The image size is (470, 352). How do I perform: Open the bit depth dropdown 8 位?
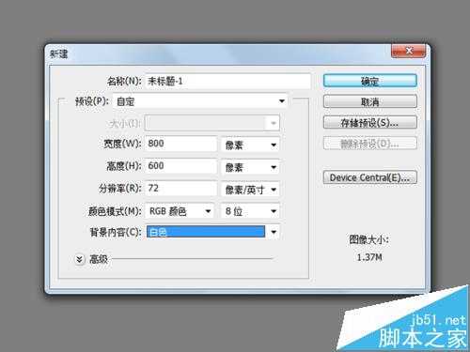(x=250, y=211)
